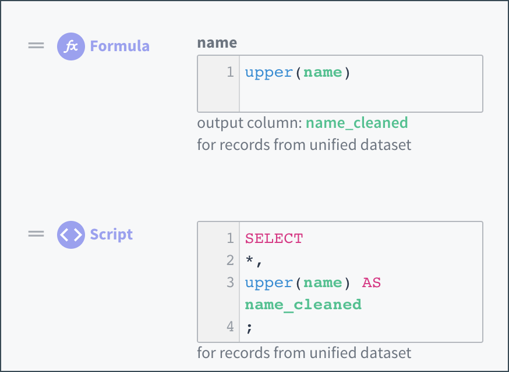
Task: Click the Formula transformation label
Action: pyautogui.click(x=119, y=46)
